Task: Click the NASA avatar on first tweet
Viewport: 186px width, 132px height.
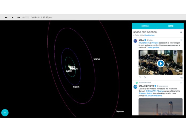Action: [135, 41]
